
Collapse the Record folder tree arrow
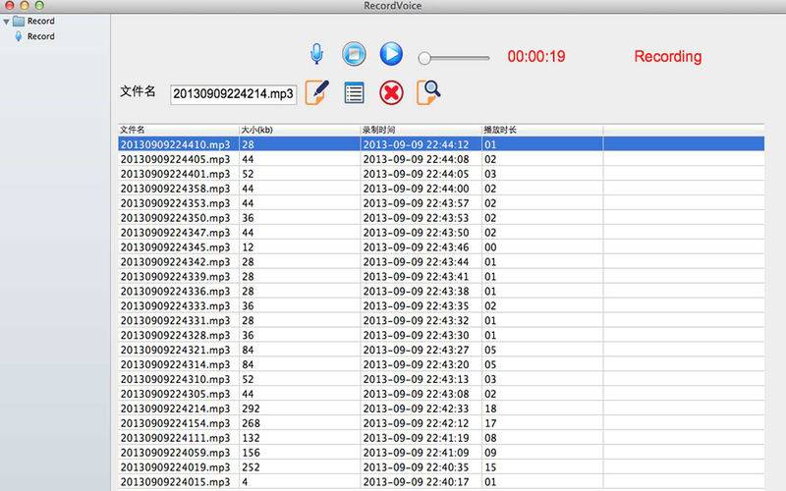click(6, 22)
